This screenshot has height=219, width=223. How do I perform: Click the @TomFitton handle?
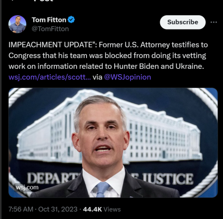pos(50,29)
